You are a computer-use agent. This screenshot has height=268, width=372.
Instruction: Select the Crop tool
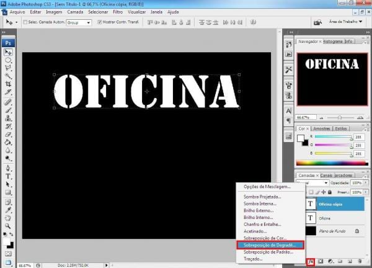pyautogui.click(x=8, y=84)
